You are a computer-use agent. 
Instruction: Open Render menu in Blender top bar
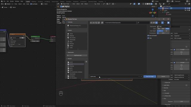click(12, 1)
